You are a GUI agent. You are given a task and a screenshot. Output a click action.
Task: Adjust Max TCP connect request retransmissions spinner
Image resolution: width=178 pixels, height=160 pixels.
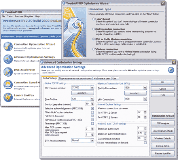click(x=92, y=129)
